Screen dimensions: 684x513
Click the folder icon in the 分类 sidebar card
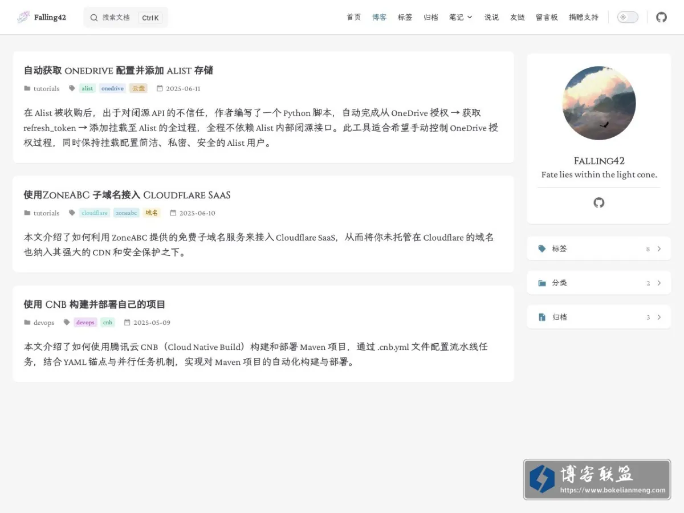(542, 283)
